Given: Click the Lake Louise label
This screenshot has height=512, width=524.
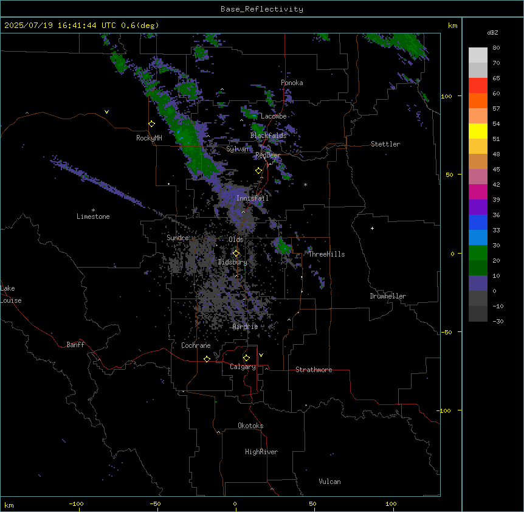Looking at the screenshot, I should click(11, 294).
